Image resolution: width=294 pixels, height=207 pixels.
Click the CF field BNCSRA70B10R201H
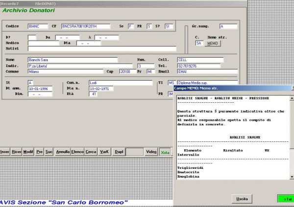pyautogui.click(x=86, y=26)
